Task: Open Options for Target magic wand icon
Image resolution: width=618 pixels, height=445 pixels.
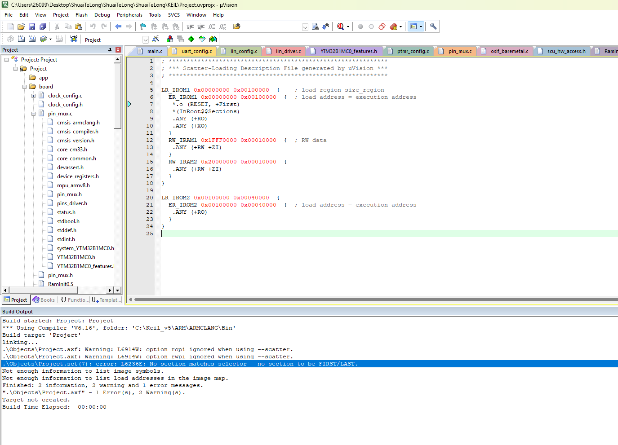Action: [156, 39]
